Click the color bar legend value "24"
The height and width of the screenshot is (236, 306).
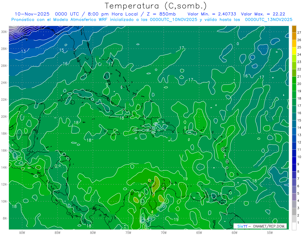point(299,54)
